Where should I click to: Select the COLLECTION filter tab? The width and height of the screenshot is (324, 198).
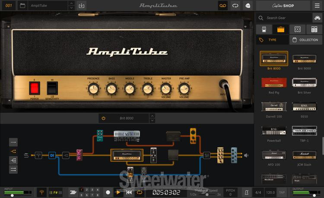click(306, 40)
